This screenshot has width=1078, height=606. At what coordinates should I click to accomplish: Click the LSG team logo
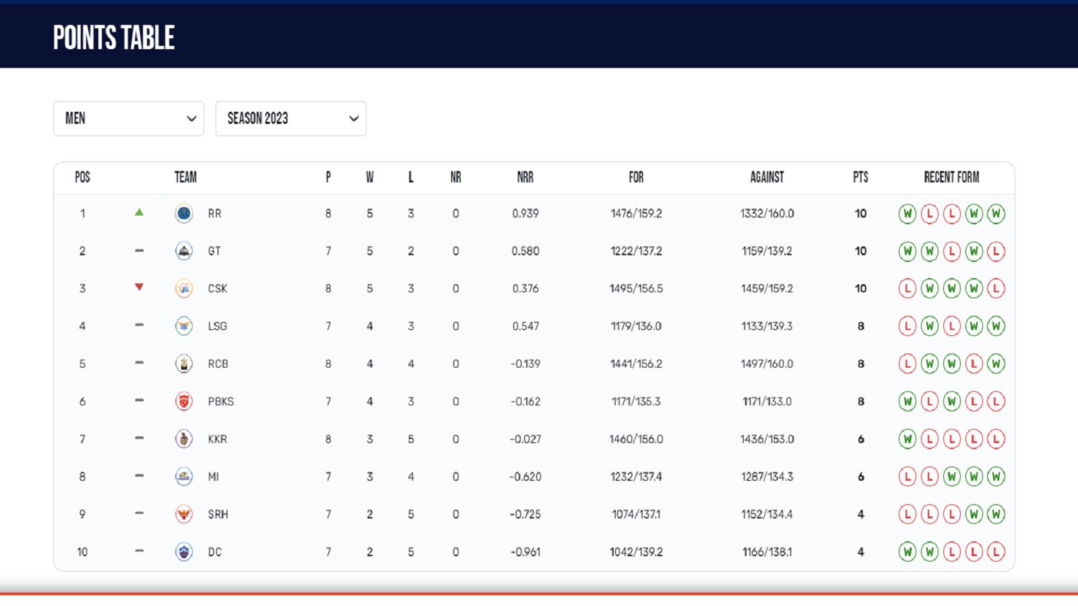pyautogui.click(x=183, y=326)
